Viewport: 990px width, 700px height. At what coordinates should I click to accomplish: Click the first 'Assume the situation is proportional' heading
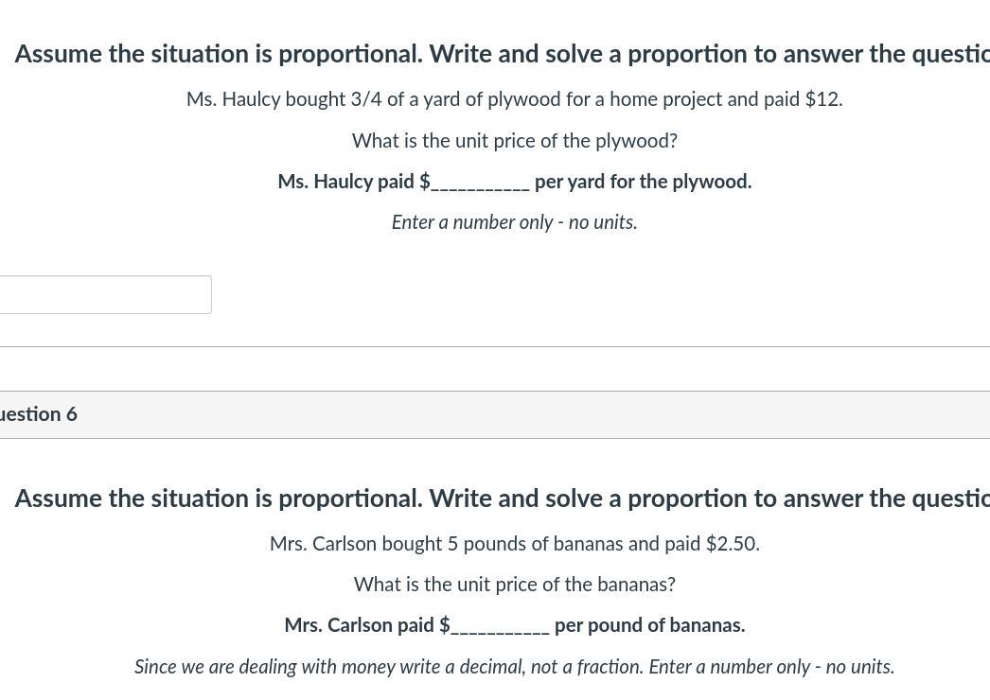coord(502,54)
